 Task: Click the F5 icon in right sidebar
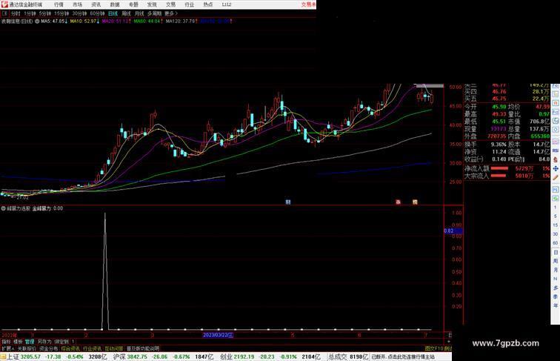click(556, 189)
